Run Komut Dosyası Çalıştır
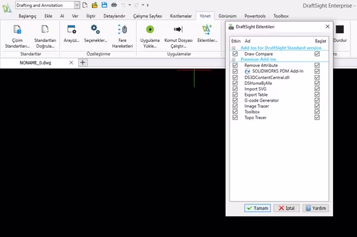357x237 pixels. pos(178,37)
